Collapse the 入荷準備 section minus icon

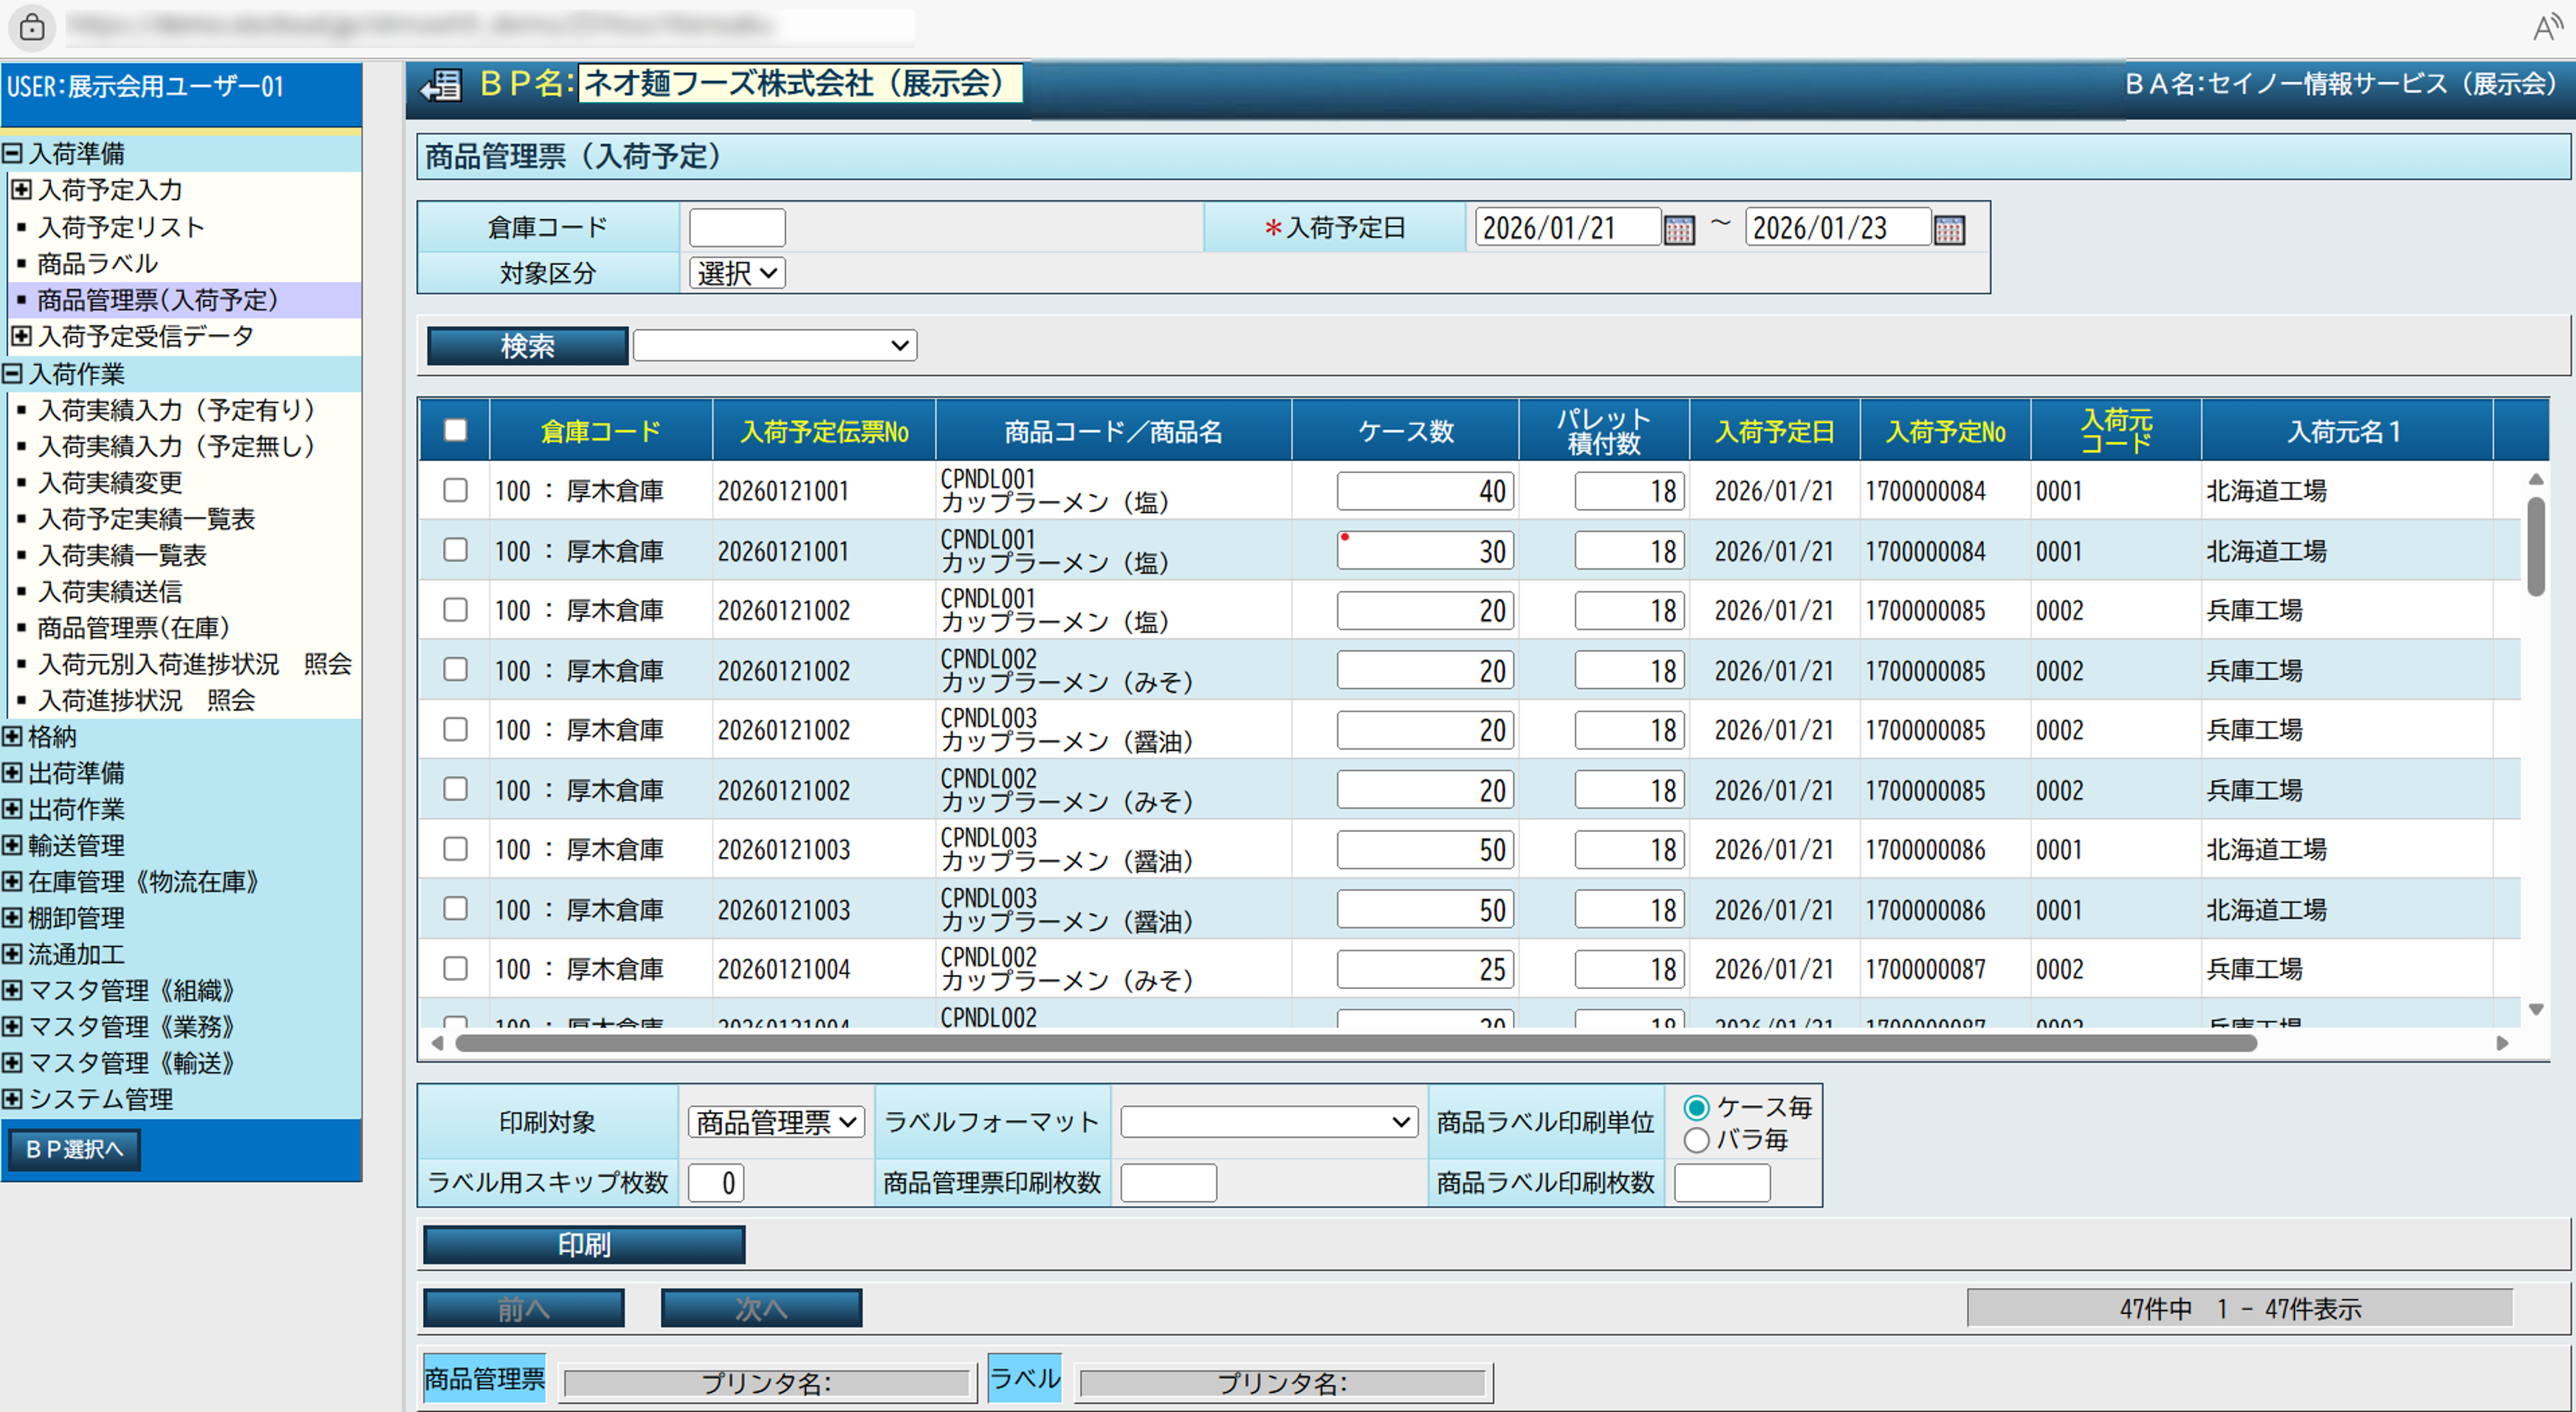point(12,153)
